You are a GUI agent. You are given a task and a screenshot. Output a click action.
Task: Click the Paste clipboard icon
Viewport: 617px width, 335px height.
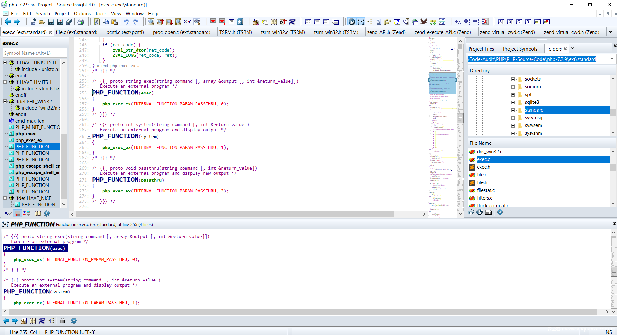[115, 22]
